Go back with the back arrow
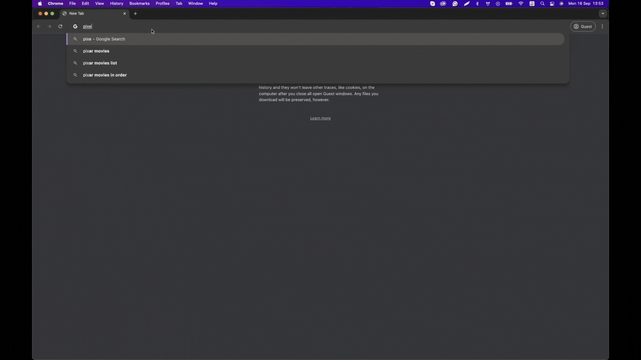The height and width of the screenshot is (360, 641). click(x=39, y=26)
